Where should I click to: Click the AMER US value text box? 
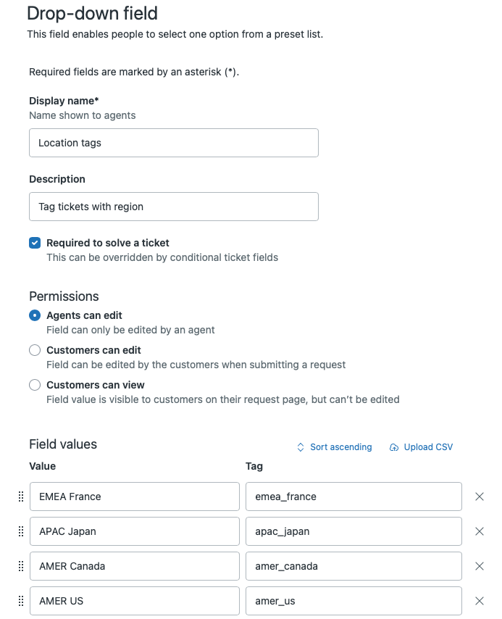coord(134,601)
